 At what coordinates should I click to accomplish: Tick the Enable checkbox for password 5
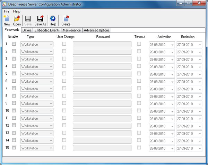click(x=14, y=73)
